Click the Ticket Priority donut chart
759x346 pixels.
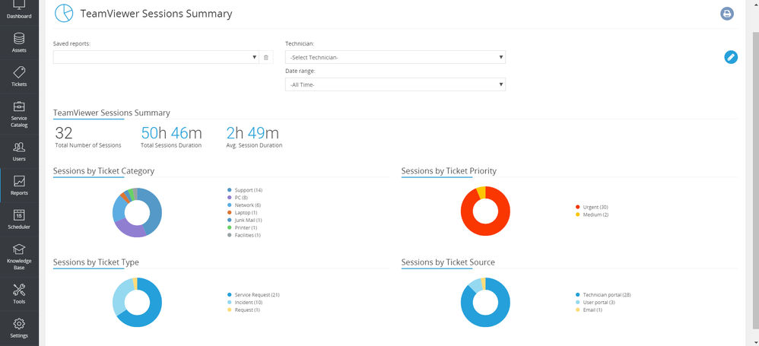(485, 211)
